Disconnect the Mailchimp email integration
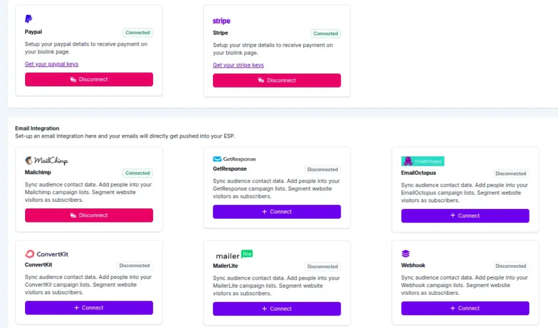 (89, 215)
